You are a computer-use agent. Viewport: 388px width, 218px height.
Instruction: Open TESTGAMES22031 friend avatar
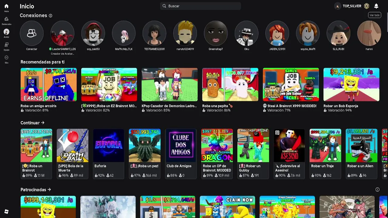tap(154, 33)
